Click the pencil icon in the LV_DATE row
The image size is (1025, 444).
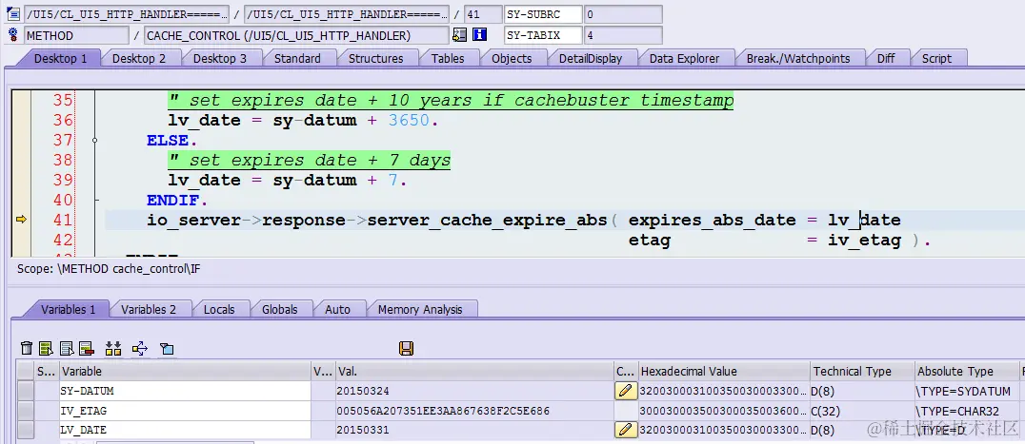coord(626,430)
